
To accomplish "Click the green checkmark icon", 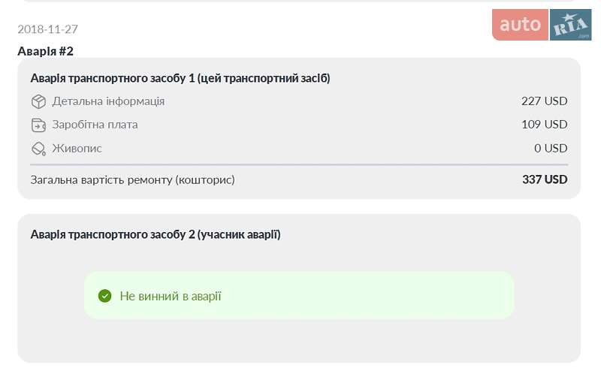I will 105,296.
